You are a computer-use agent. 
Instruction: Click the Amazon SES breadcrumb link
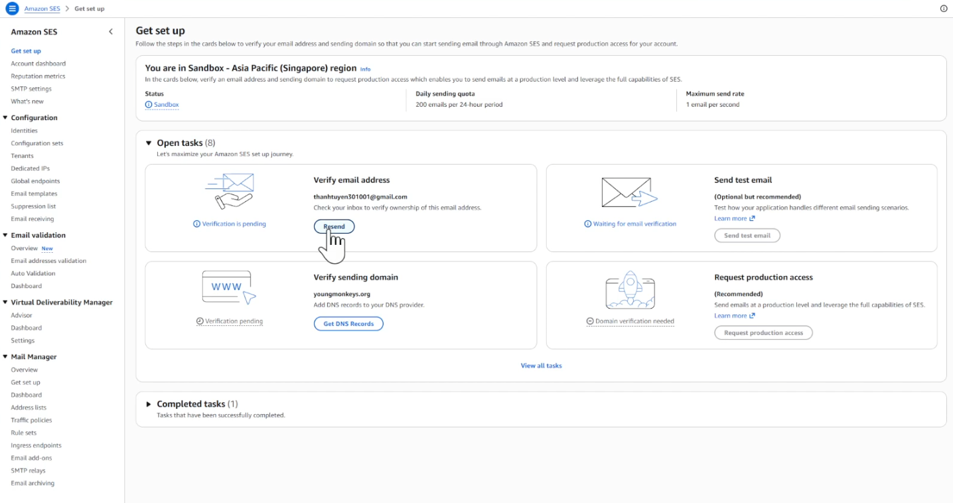(42, 9)
